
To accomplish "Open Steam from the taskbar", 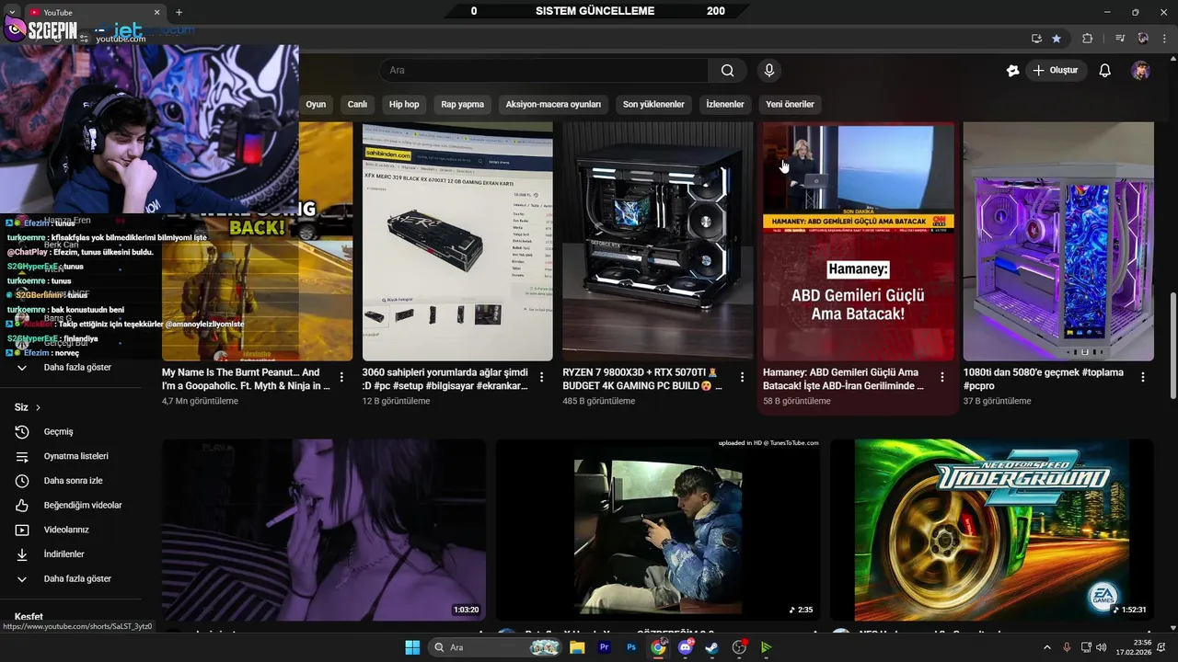I will pyautogui.click(x=712, y=647).
